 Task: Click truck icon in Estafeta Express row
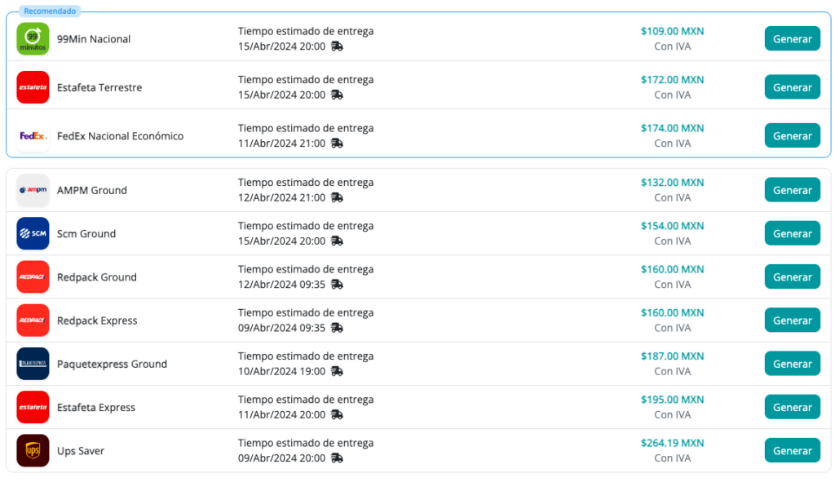click(337, 414)
